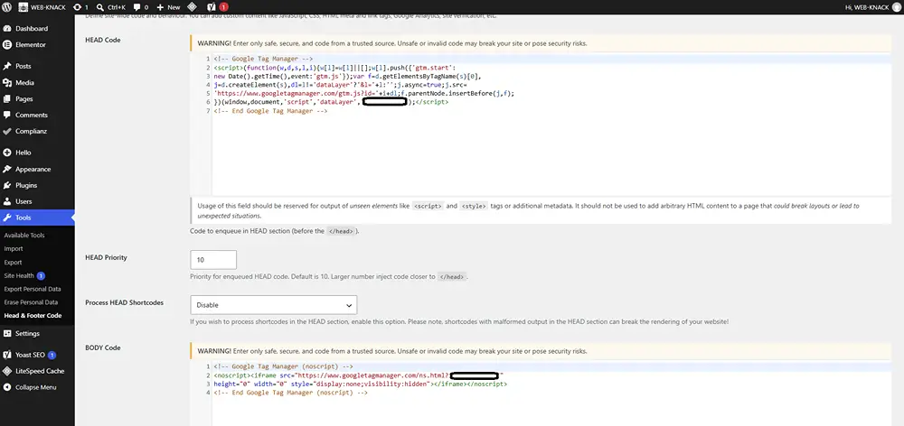Click Hi, WEB-KNACK account link
The height and width of the screenshot is (426, 904).
(871, 7)
